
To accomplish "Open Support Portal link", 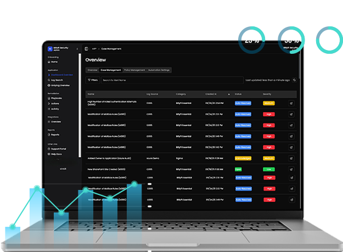I will pyautogui.click(x=59, y=148).
